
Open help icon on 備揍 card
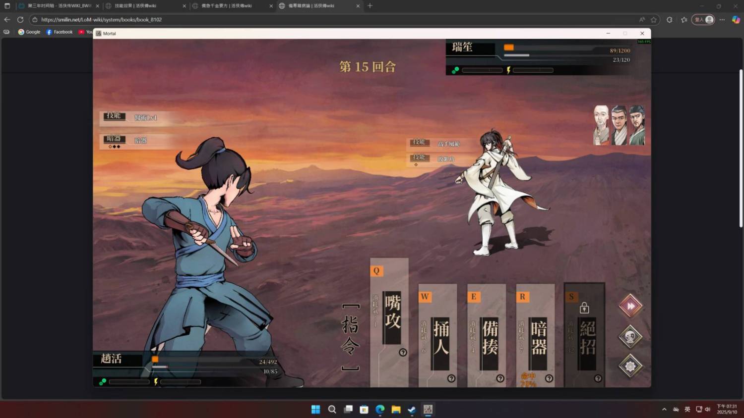coord(500,378)
